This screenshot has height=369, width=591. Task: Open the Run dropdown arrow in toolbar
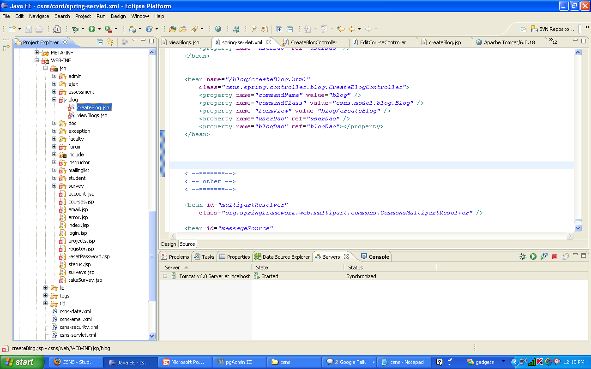tap(99, 29)
